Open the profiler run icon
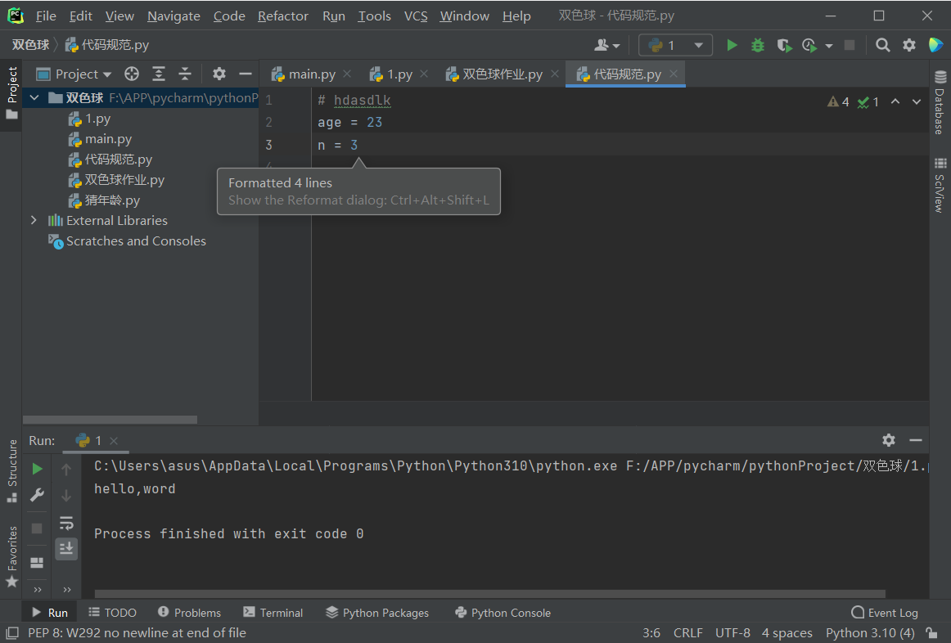 [x=809, y=45]
